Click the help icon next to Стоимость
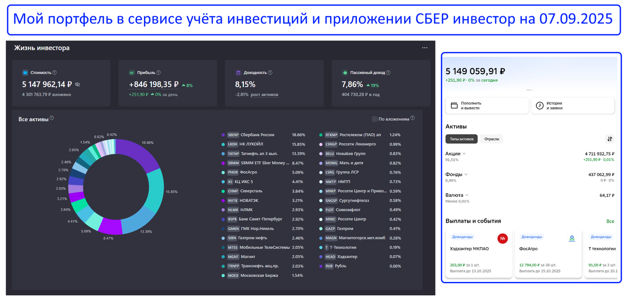Screen dimensions: 628x303 click(x=54, y=73)
